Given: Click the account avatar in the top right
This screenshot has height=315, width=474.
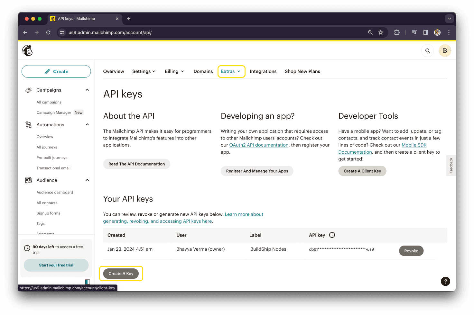Looking at the screenshot, I should [445, 50].
